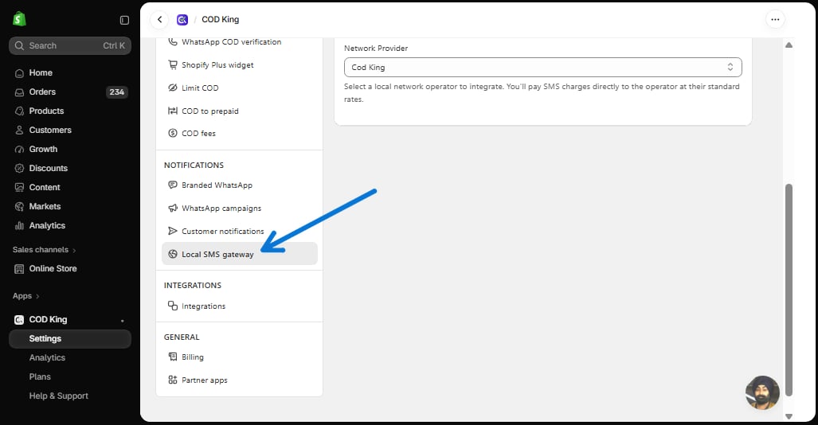Viewport: 818px width, 425px height.
Task: Click the Shopify Plus widget cart icon
Action: [x=173, y=64]
